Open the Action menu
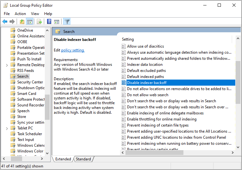 (x=20, y=14)
